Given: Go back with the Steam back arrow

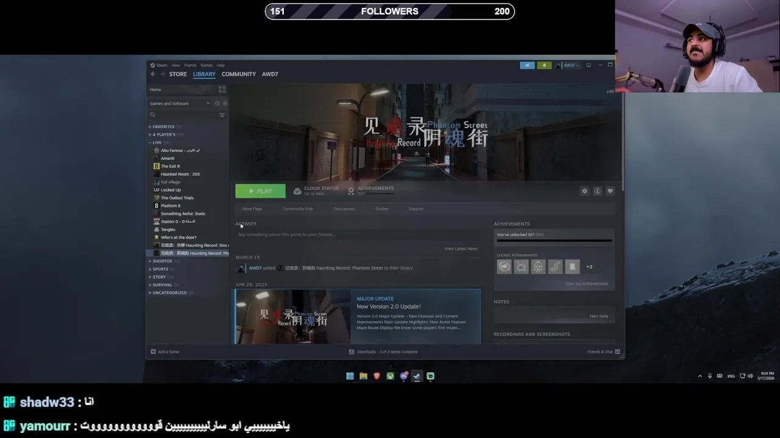Looking at the screenshot, I should point(153,74).
